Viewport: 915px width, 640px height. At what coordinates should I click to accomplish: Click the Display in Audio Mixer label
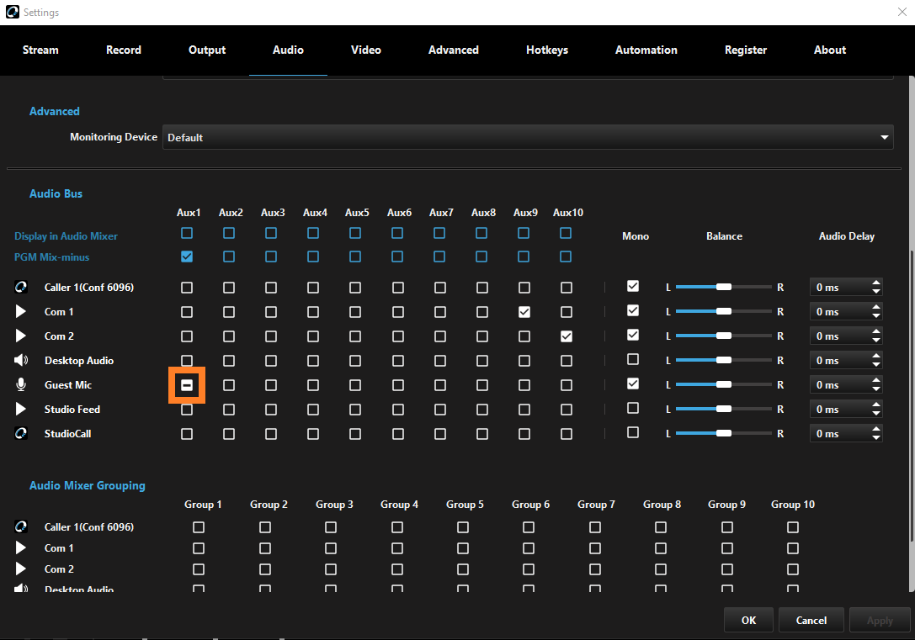pos(66,236)
